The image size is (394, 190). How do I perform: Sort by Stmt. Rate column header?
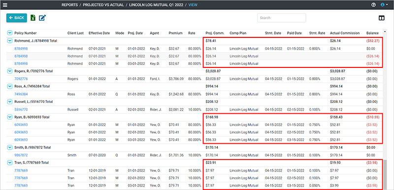(x=317, y=33)
